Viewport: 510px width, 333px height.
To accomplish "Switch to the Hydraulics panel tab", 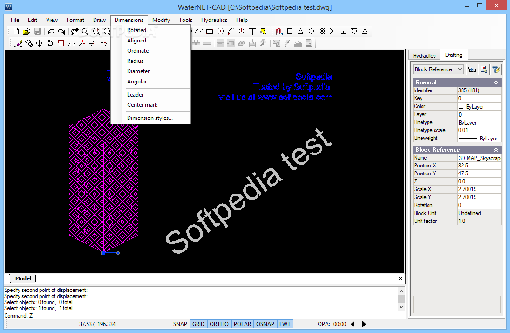I will coord(424,55).
